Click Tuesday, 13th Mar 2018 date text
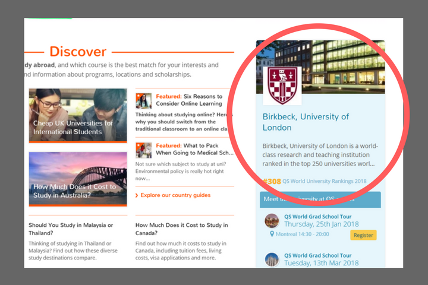Screen dimensions: 428x285 321,263
